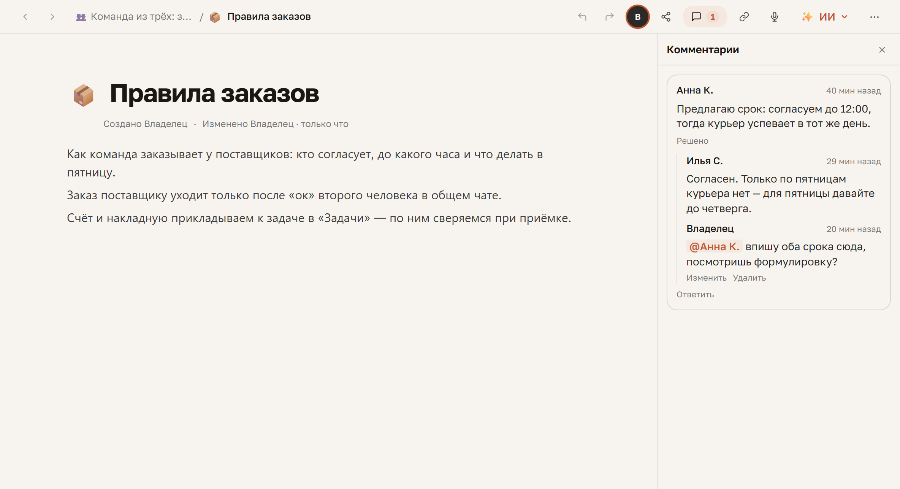The width and height of the screenshot is (900, 489).
Task: Click the author name 'Илья С.'
Action: coord(705,161)
